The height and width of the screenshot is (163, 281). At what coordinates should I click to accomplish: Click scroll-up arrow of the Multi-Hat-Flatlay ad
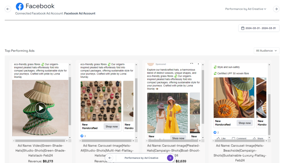tap(136, 64)
